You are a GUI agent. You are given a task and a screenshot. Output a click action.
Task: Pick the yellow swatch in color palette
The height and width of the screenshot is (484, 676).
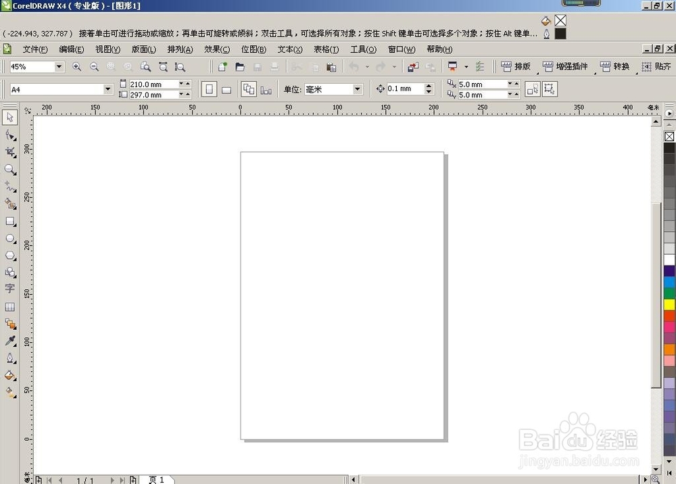[x=669, y=305]
